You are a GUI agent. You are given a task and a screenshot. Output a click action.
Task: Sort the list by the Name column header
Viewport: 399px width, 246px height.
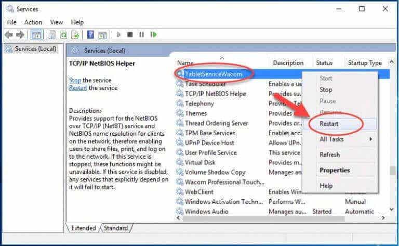(185, 62)
